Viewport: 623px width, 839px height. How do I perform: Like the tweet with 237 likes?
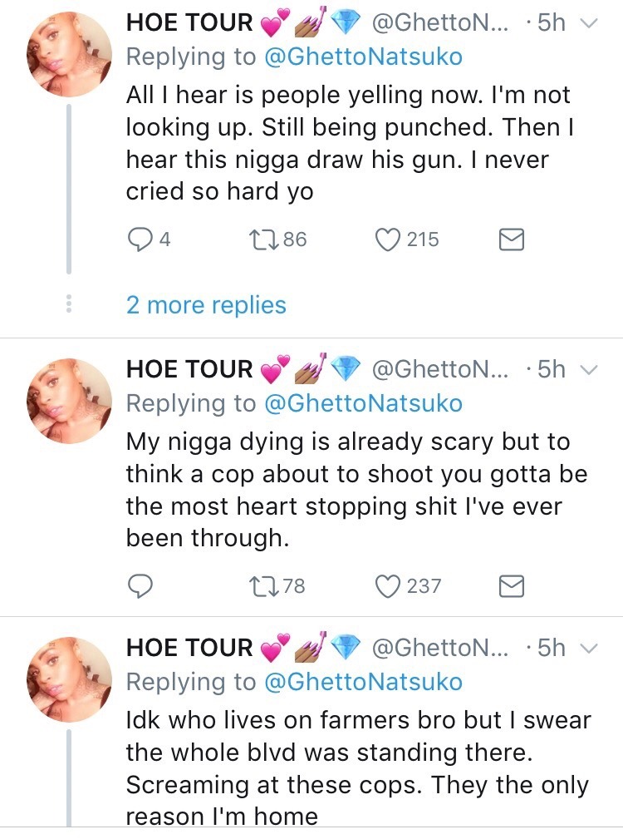pos(387,587)
